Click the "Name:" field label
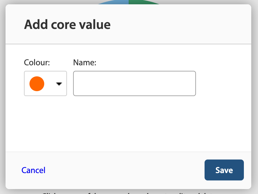Screen dimensions: 258x194 point(85,63)
